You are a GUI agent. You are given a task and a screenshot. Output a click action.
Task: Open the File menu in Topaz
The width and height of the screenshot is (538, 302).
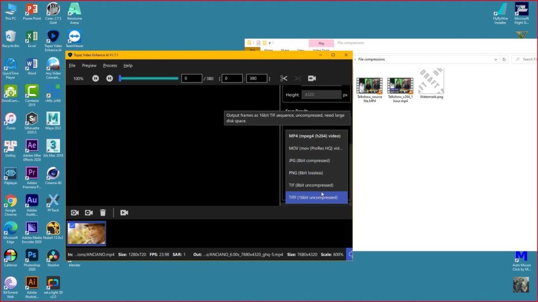click(72, 66)
